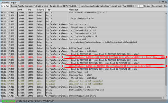The image size is (168, 103).
Task: Click the horizontal scrollbar left arrow
Action: pyautogui.click(x=2, y=98)
